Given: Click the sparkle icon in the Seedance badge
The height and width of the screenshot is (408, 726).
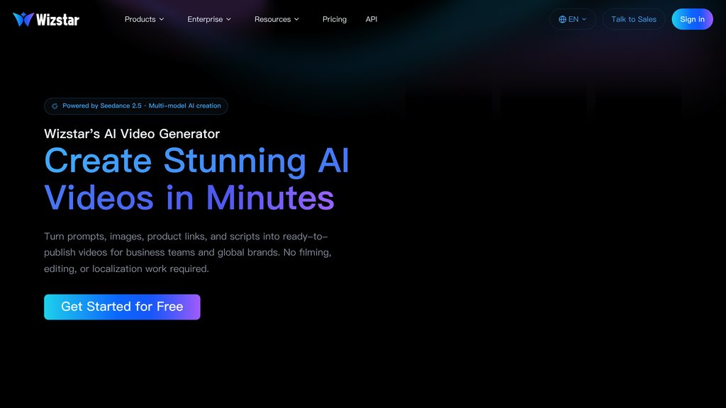Looking at the screenshot, I should point(55,106).
